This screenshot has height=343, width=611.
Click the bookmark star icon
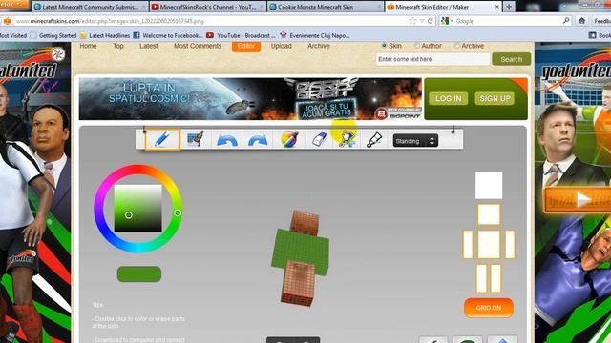point(413,21)
